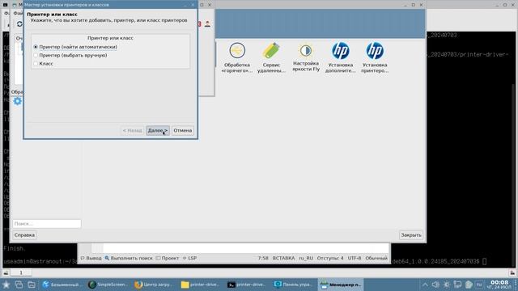Open 'Выполнить поиск' in editor status bar
This screenshot has width=518, height=291.
[x=129, y=258]
